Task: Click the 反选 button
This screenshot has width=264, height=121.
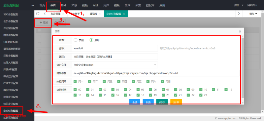Action: tap(148, 102)
